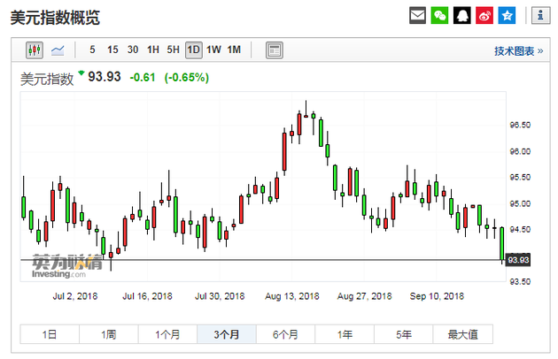Image resolution: width=558 pixels, height=359 pixels.
Task: Open the news panel icon beside 1M
Action: pyautogui.click(x=275, y=50)
